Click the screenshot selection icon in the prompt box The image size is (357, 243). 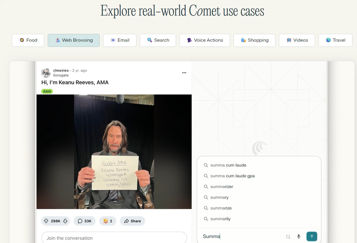point(288,236)
